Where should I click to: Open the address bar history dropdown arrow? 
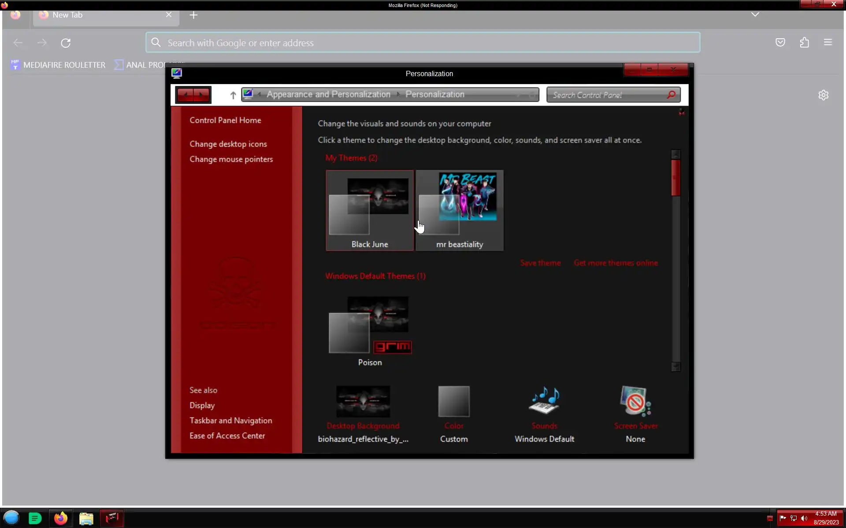[x=519, y=95]
